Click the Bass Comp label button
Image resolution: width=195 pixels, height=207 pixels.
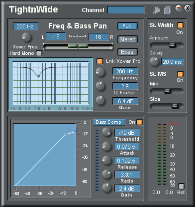[109, 122]
